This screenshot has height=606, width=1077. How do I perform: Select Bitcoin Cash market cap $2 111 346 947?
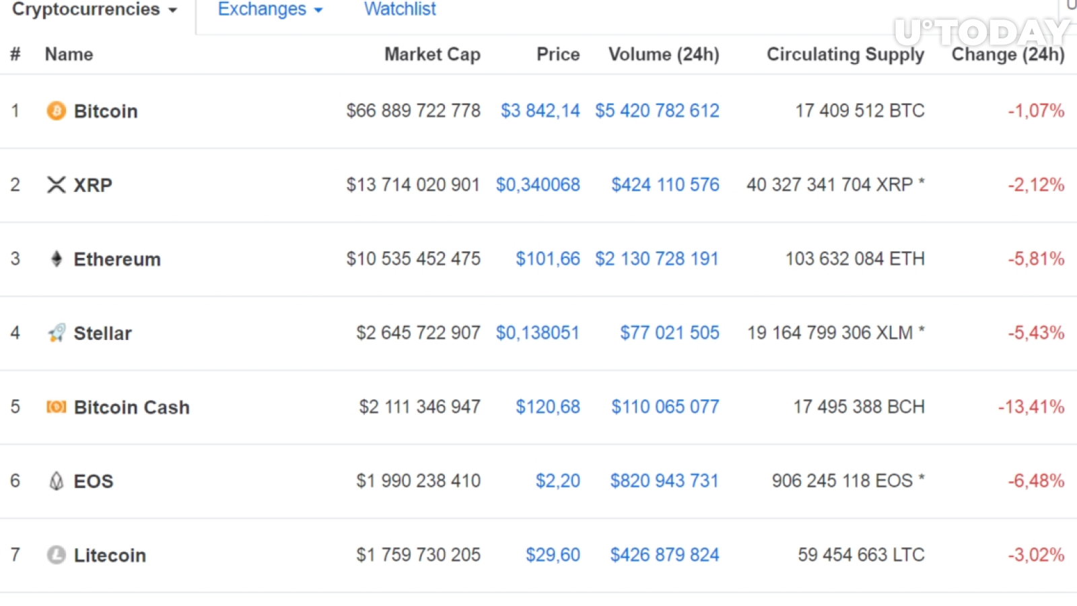point(420,407)
